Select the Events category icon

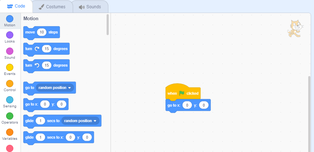(10, 67)
